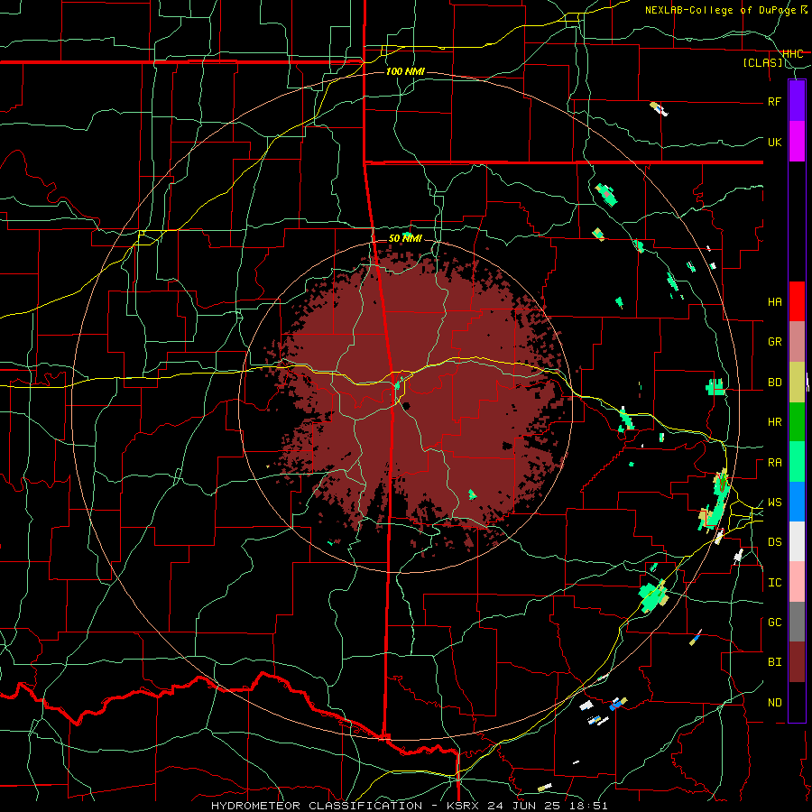Image resolution: width=812 pixels, height=812 pixels.
Task: Click the HYDROMETEOR CLASSIFICATION caption text
Action: (x=317, y=806)
